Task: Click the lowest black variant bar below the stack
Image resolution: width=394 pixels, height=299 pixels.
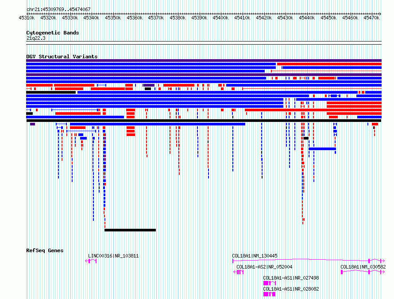Action: point(130,230)
